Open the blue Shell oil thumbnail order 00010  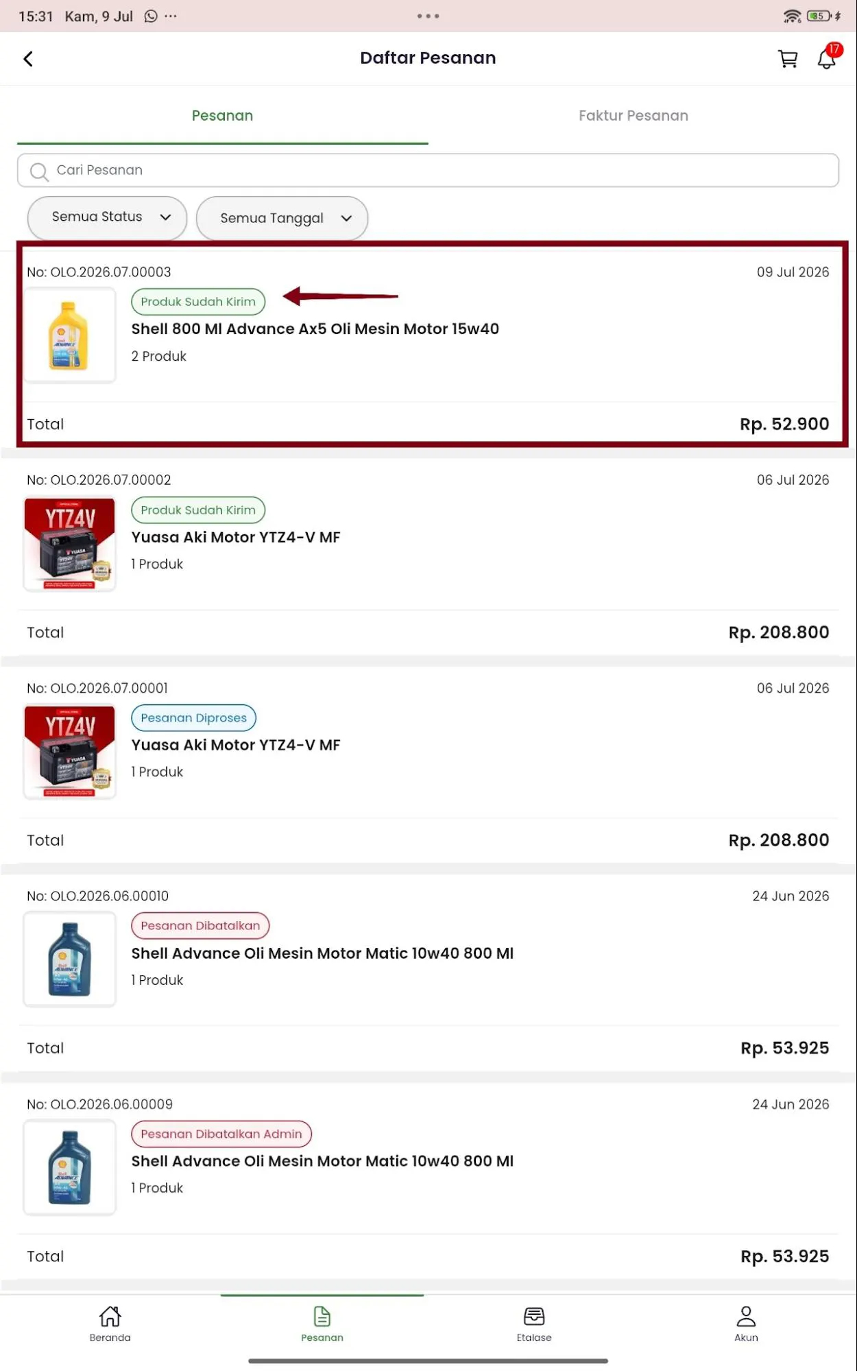pos(69,959)
